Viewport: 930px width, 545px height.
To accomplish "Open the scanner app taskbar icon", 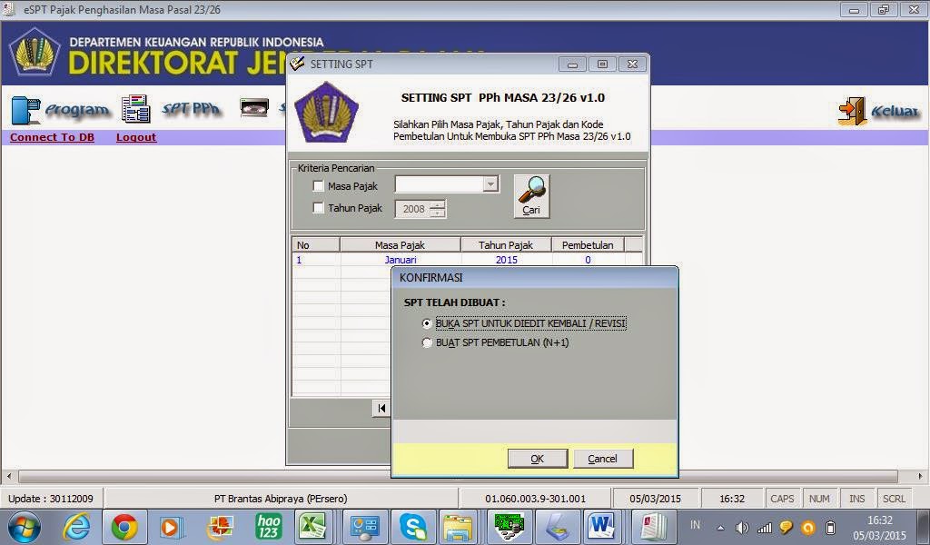I will 557,527.
